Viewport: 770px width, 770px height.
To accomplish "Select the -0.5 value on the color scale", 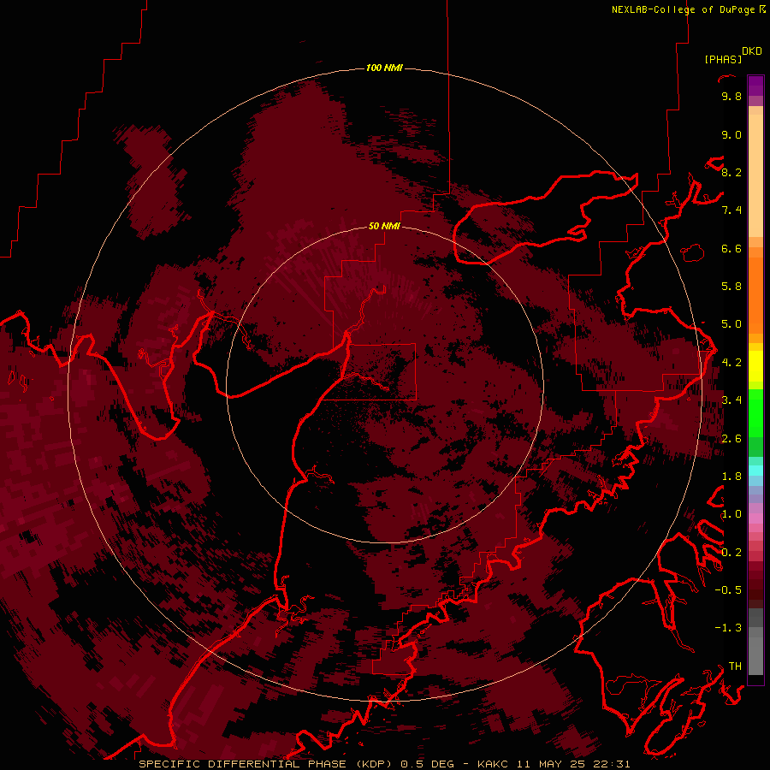I will (x=728, y=590).
